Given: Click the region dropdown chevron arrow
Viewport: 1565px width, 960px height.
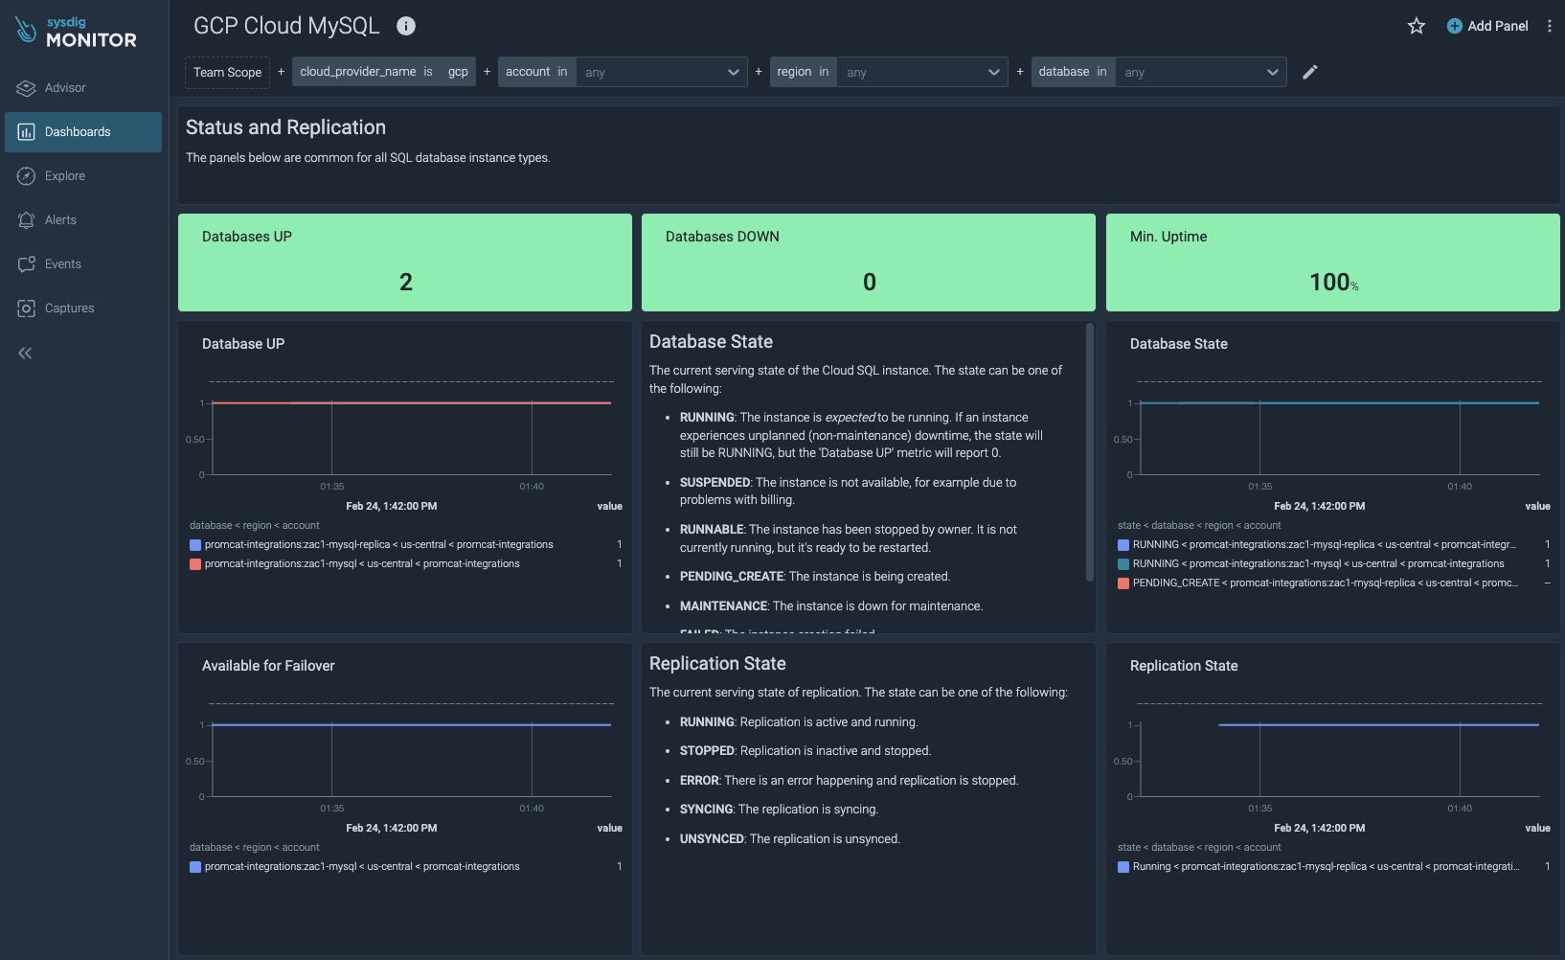Looking at the screenshot, I should pos(994,72).
